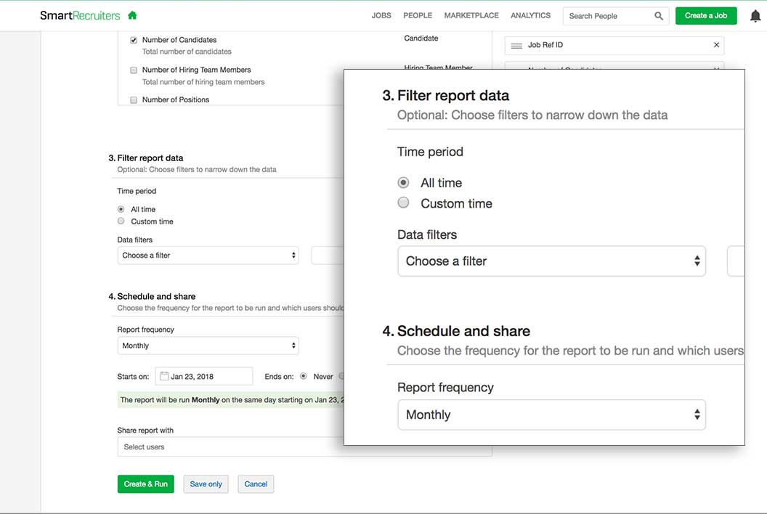Screen dimensions: 767x514
Task: Open the Choose a filter dropdown
Action: [208, 256]
